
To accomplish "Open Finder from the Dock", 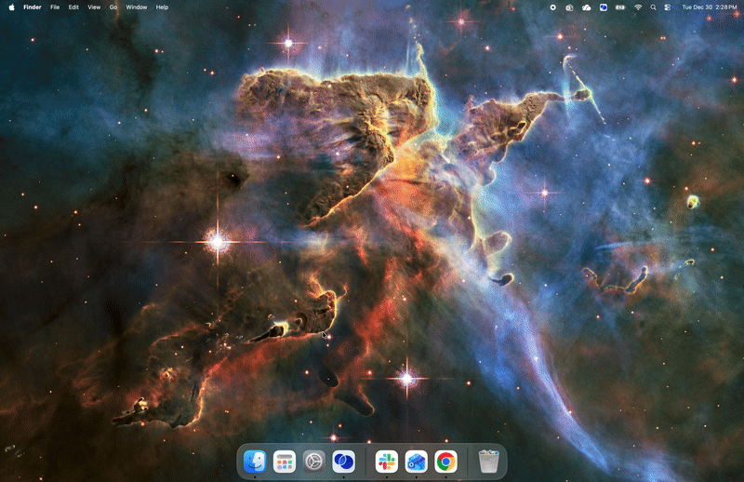I will [255, 462].
